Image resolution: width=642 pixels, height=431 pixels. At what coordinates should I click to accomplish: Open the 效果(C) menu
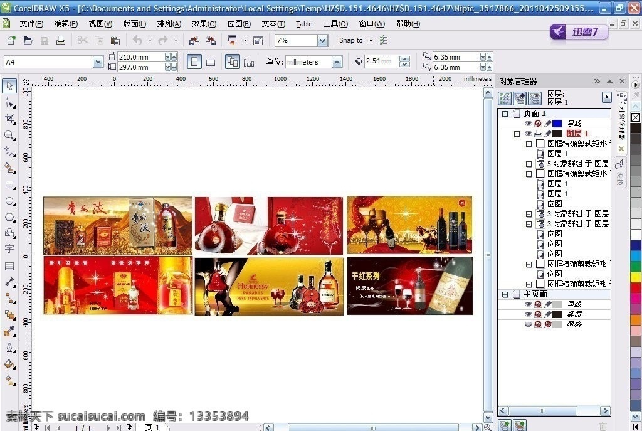point(204,24)
